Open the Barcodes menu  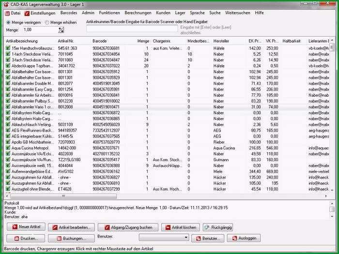[69, 13]
